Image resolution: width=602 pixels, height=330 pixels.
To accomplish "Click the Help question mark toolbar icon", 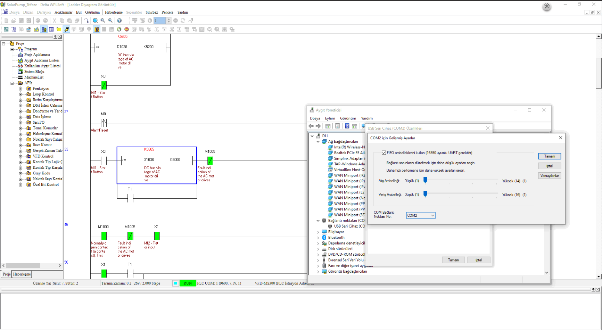I will [x=119, y=21].
